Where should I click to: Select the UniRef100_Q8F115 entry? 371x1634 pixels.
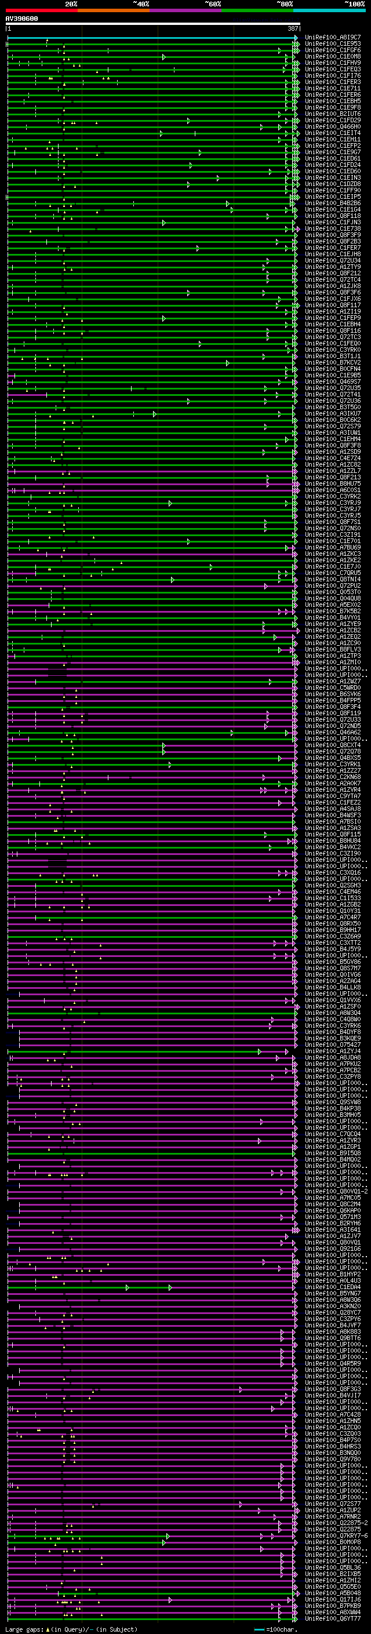(333, 834)
